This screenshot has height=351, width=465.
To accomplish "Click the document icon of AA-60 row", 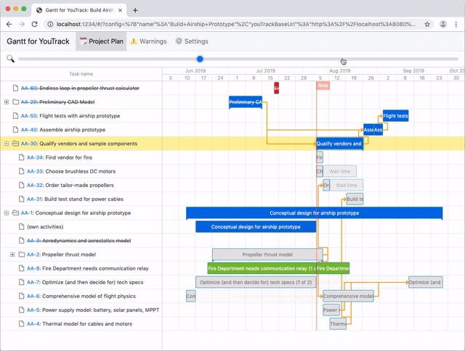I will 15,88.
